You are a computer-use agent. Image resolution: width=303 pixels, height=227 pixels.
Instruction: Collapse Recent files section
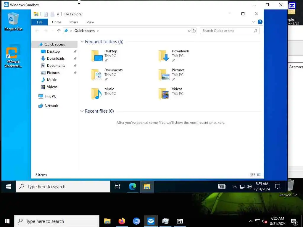point(82,111)
